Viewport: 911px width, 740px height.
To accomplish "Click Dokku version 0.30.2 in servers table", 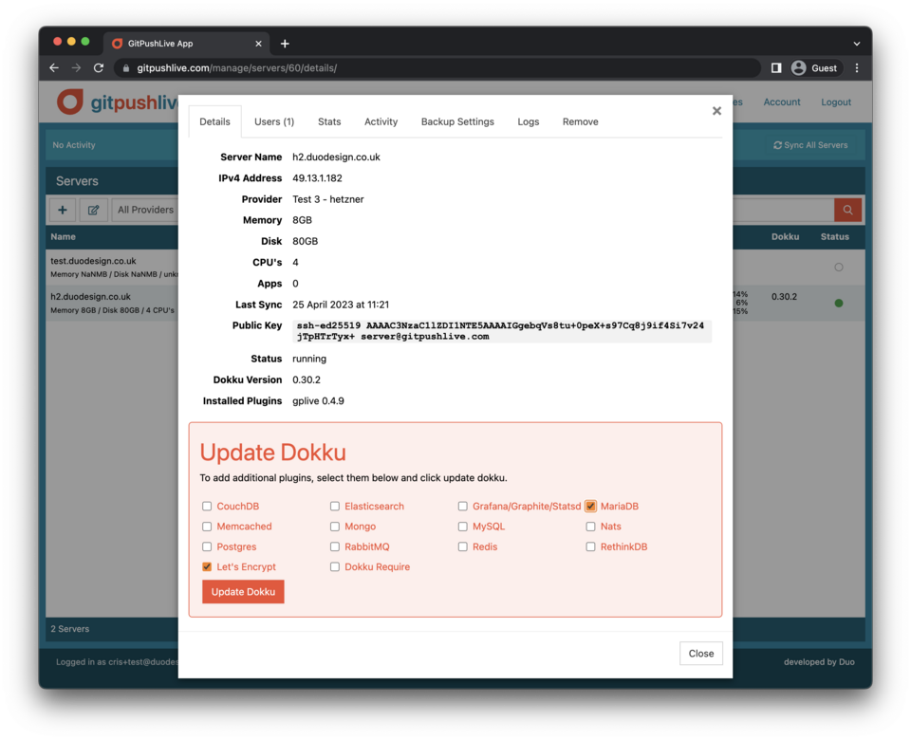I will [x=785, y=297].
